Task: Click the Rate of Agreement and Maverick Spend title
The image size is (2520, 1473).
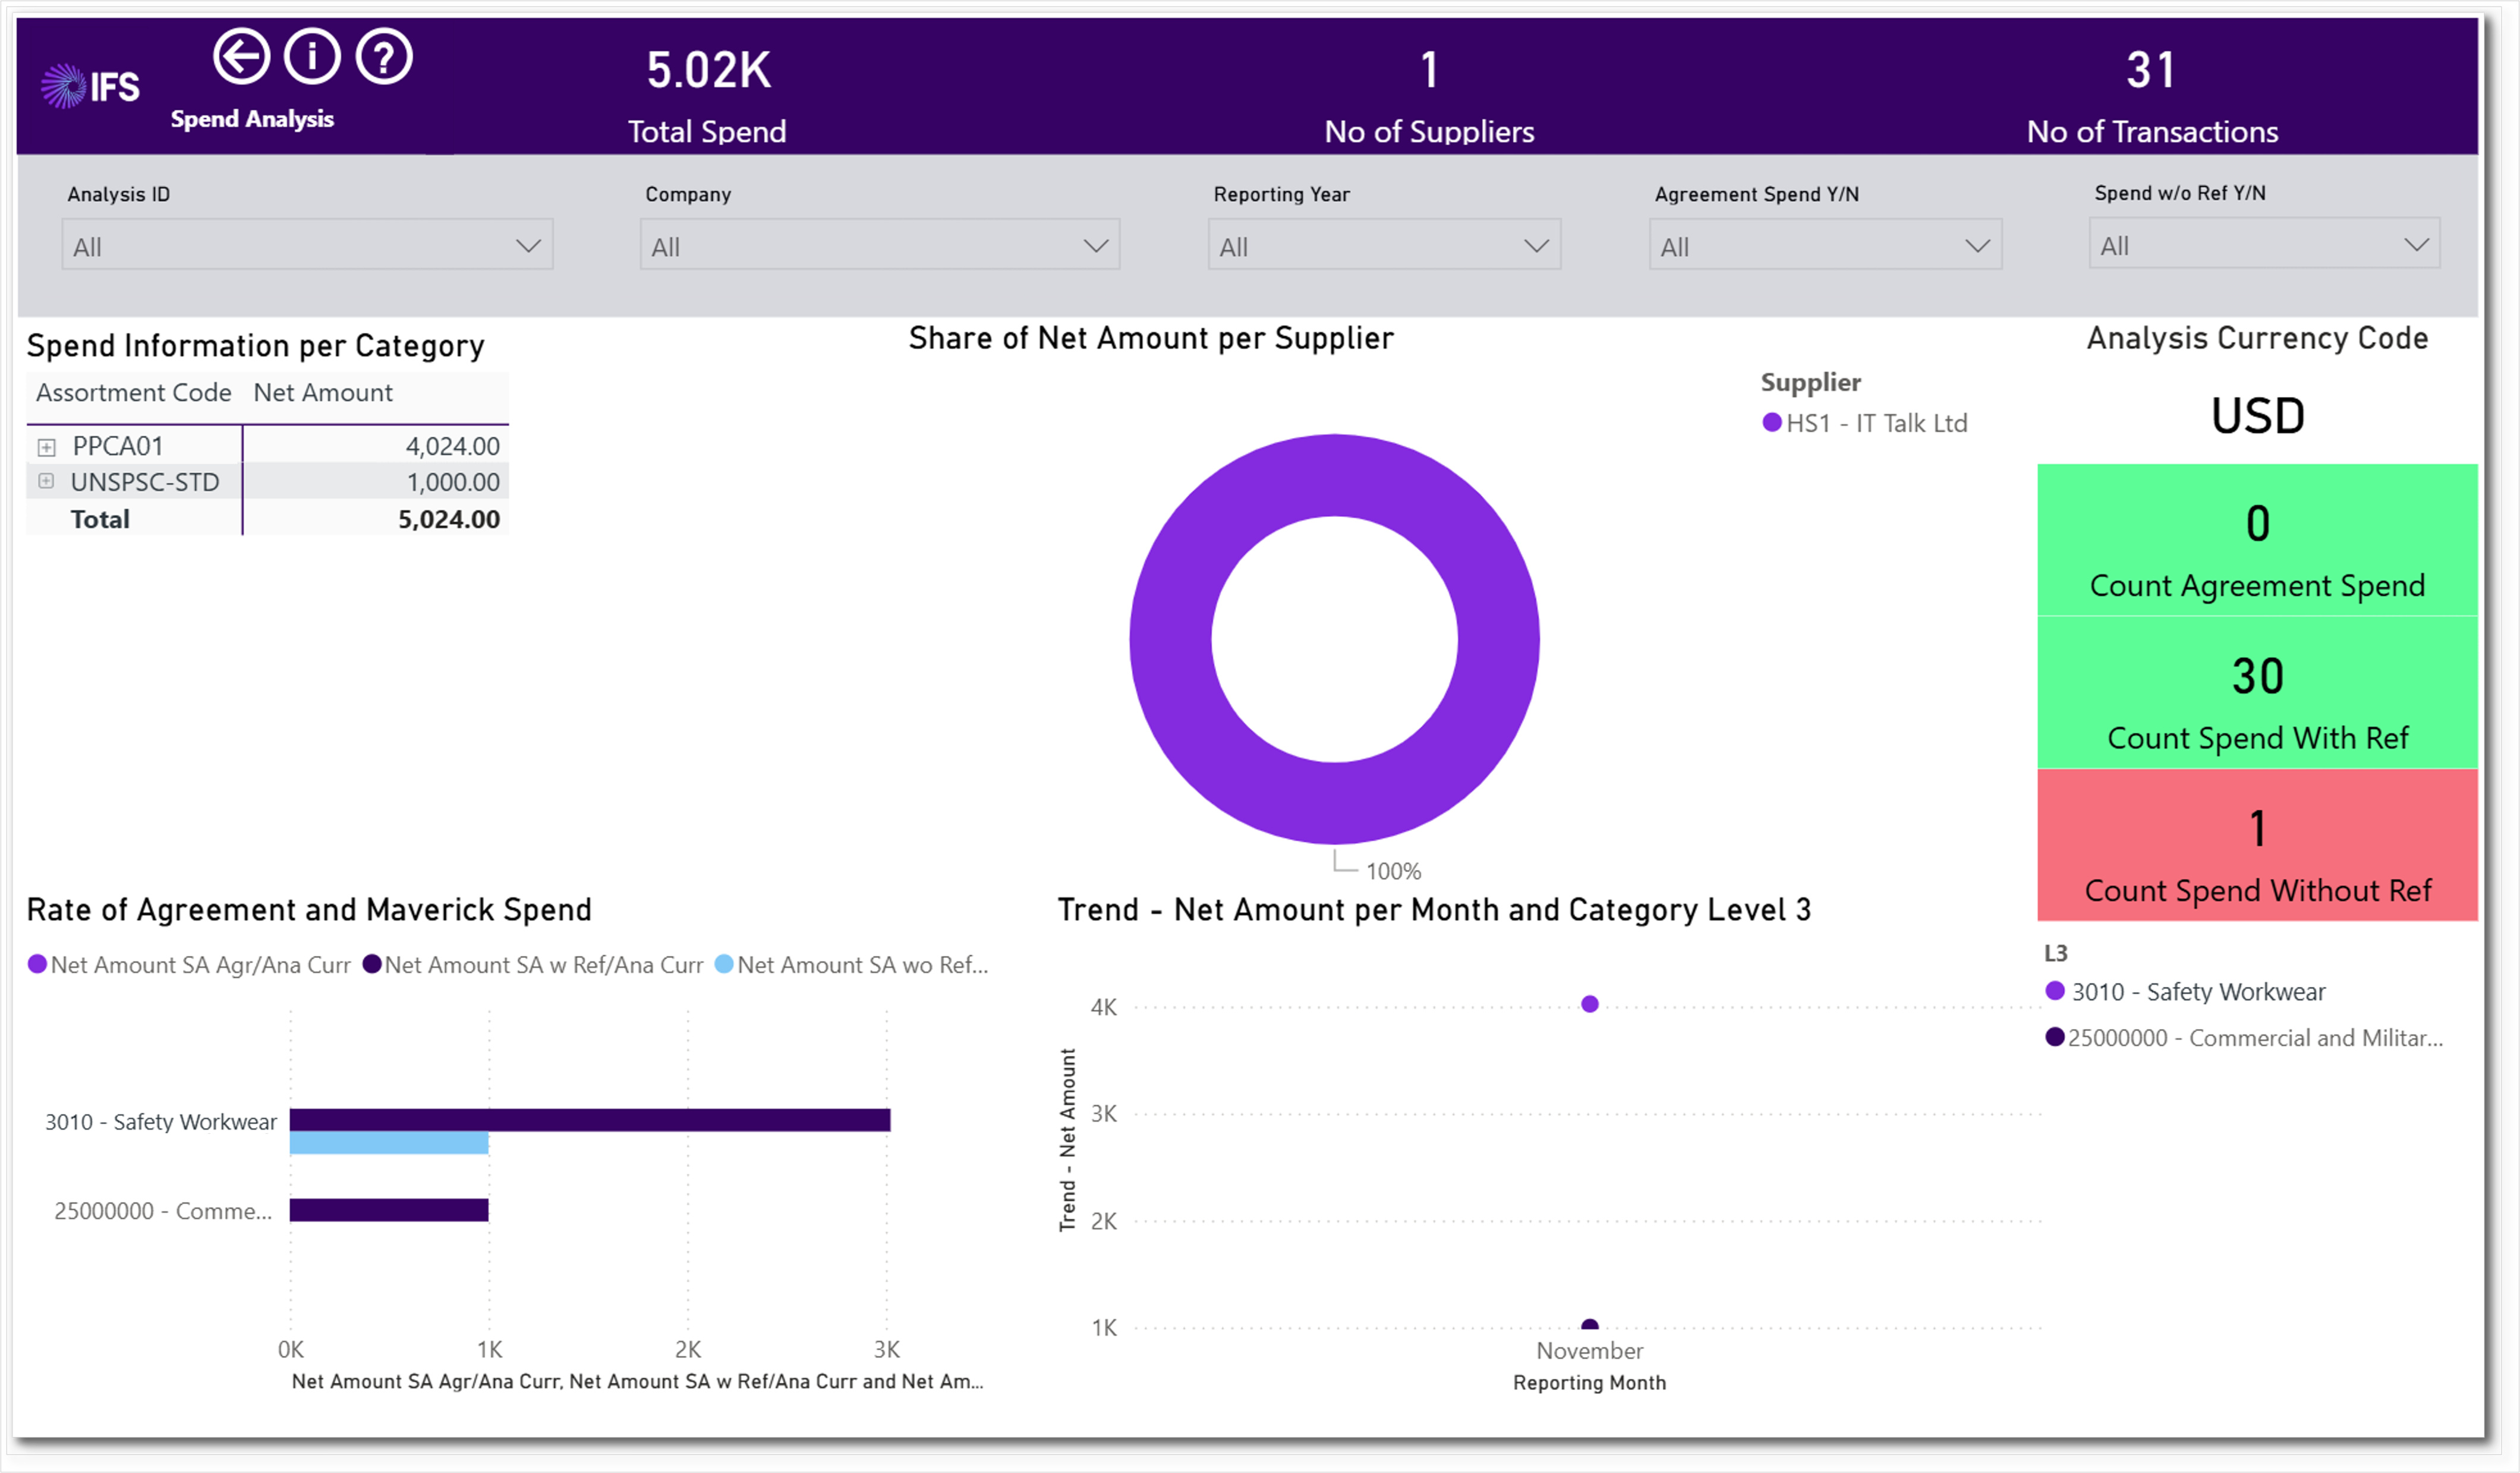Action: (309, 910)
